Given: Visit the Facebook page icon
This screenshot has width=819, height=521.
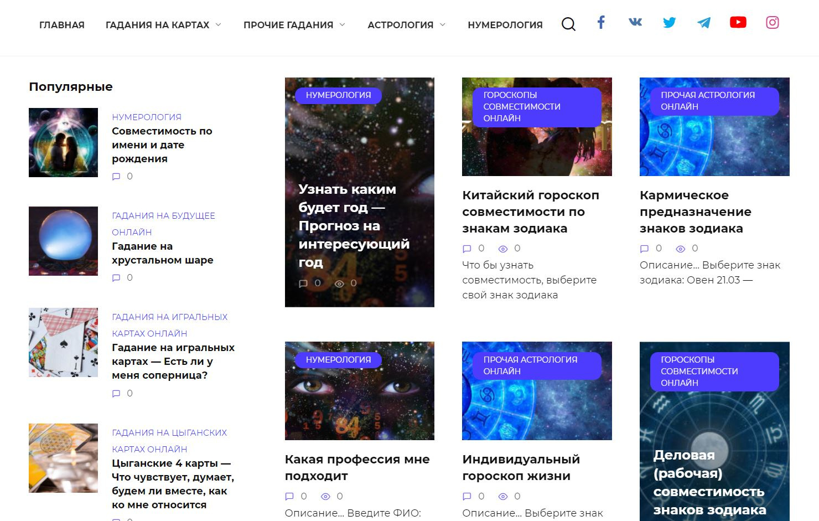Looking at the screenshot, I should [x=601, y=22].
